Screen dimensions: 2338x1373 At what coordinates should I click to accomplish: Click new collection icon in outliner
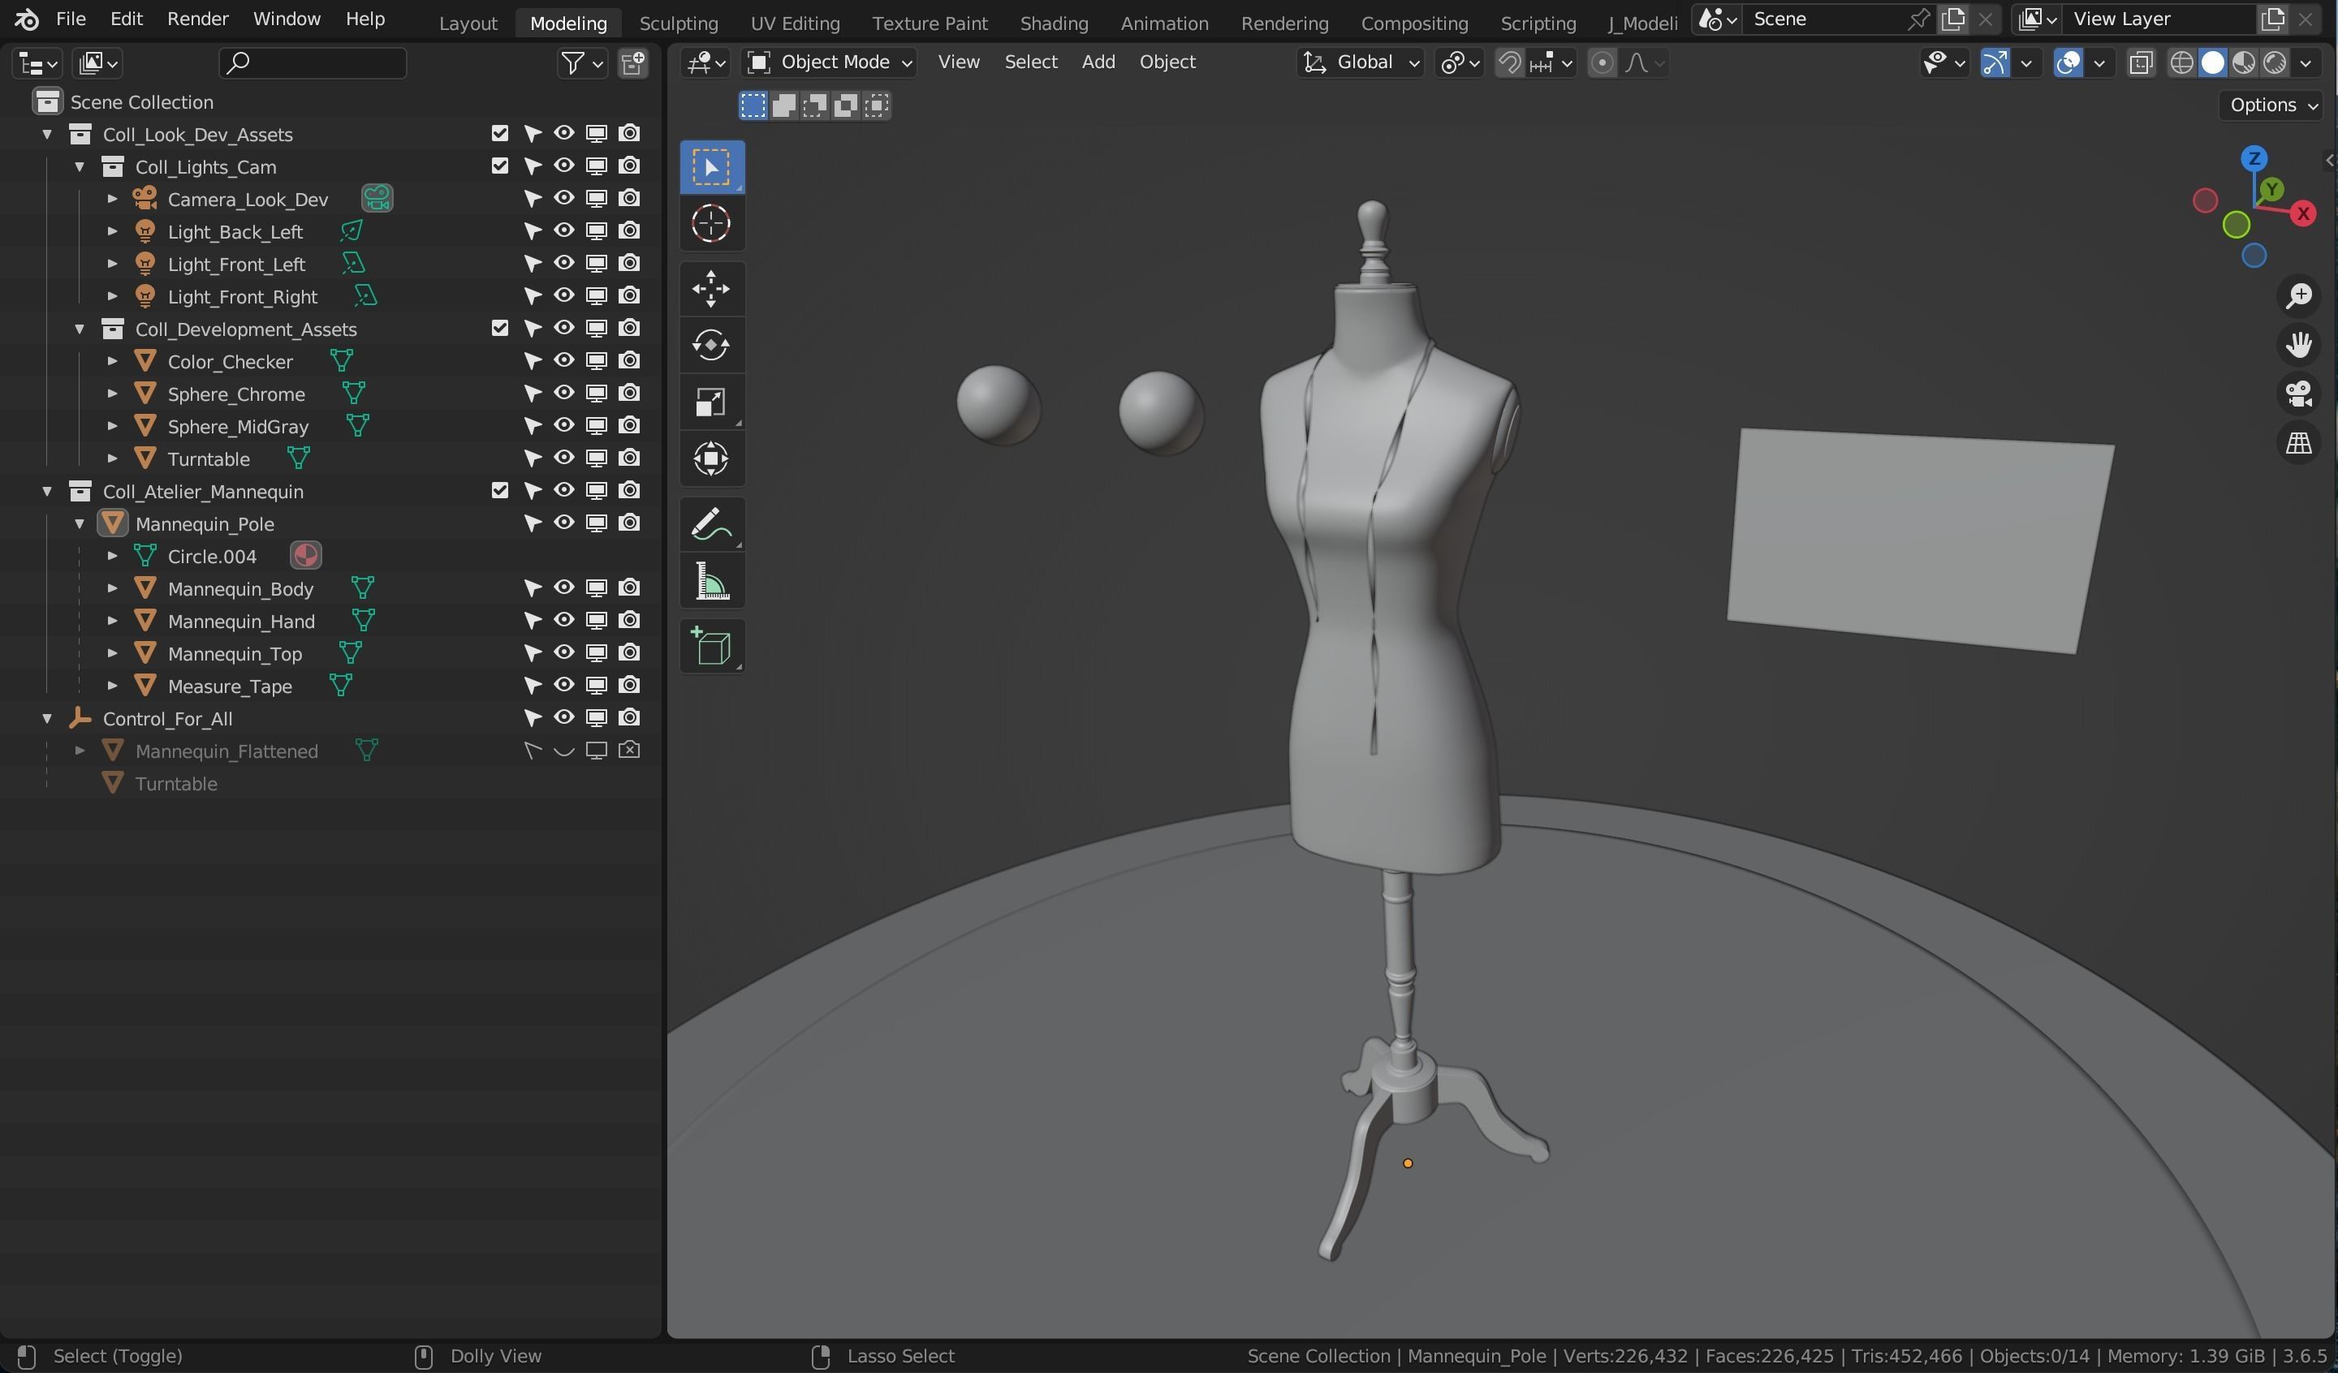tap(634, 63)
